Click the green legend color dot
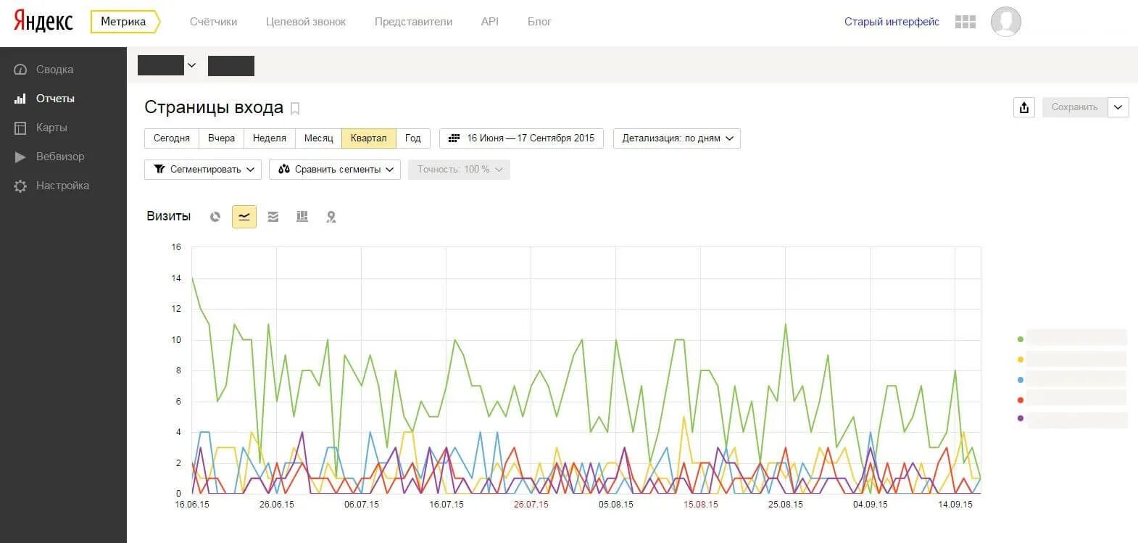The image size is (1138, 543). click(x=1021, y=339)
